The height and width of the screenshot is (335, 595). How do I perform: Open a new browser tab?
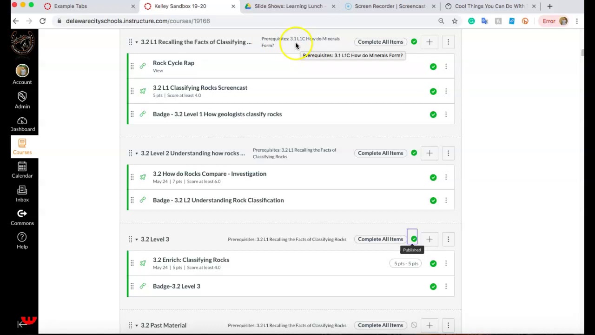point(549,6)
